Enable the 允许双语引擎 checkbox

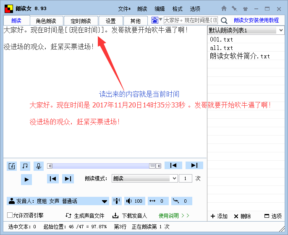10,215
